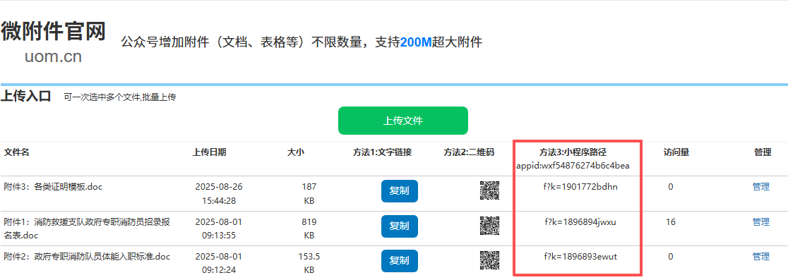Screen dimensions: 788x280
Task: Click the 上传入口 section heading
Action: coord(26,96)
